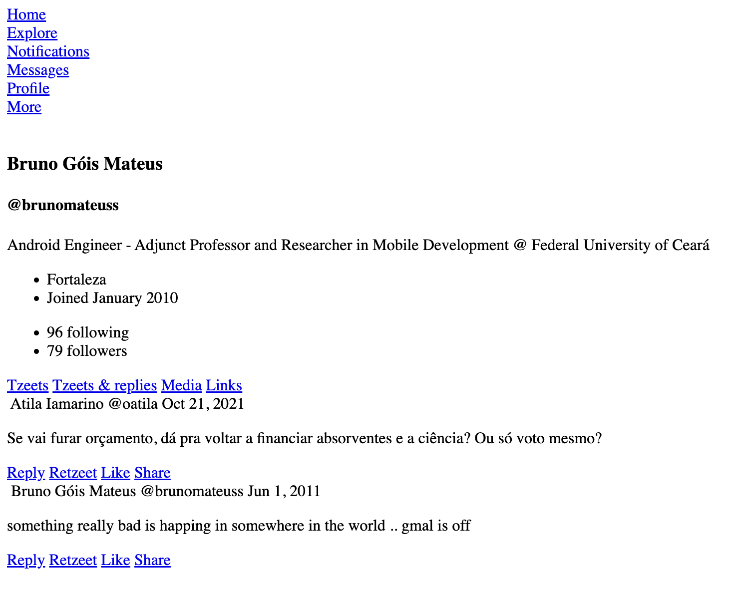Click the 96 following count

tap(87, 332)
